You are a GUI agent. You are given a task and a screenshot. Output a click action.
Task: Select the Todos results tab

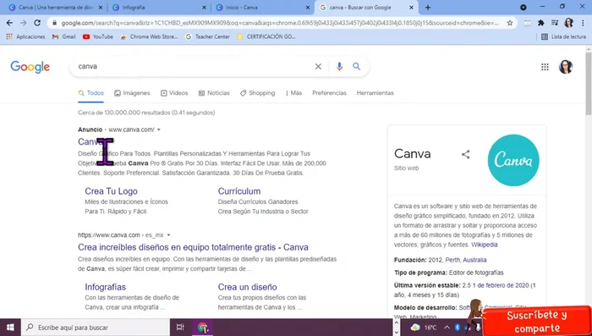click(x=91, y=93)
